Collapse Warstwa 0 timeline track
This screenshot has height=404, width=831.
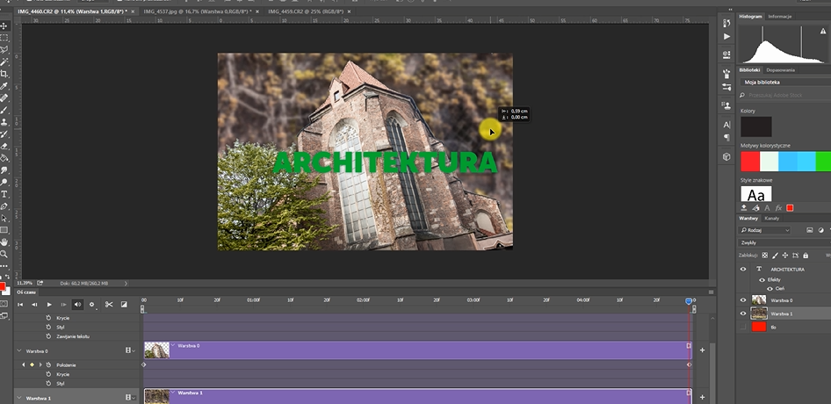tap(18, 350)
